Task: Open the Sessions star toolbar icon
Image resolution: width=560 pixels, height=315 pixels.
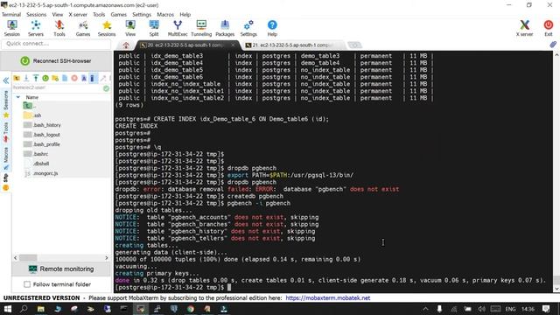Action: [107, 28]
